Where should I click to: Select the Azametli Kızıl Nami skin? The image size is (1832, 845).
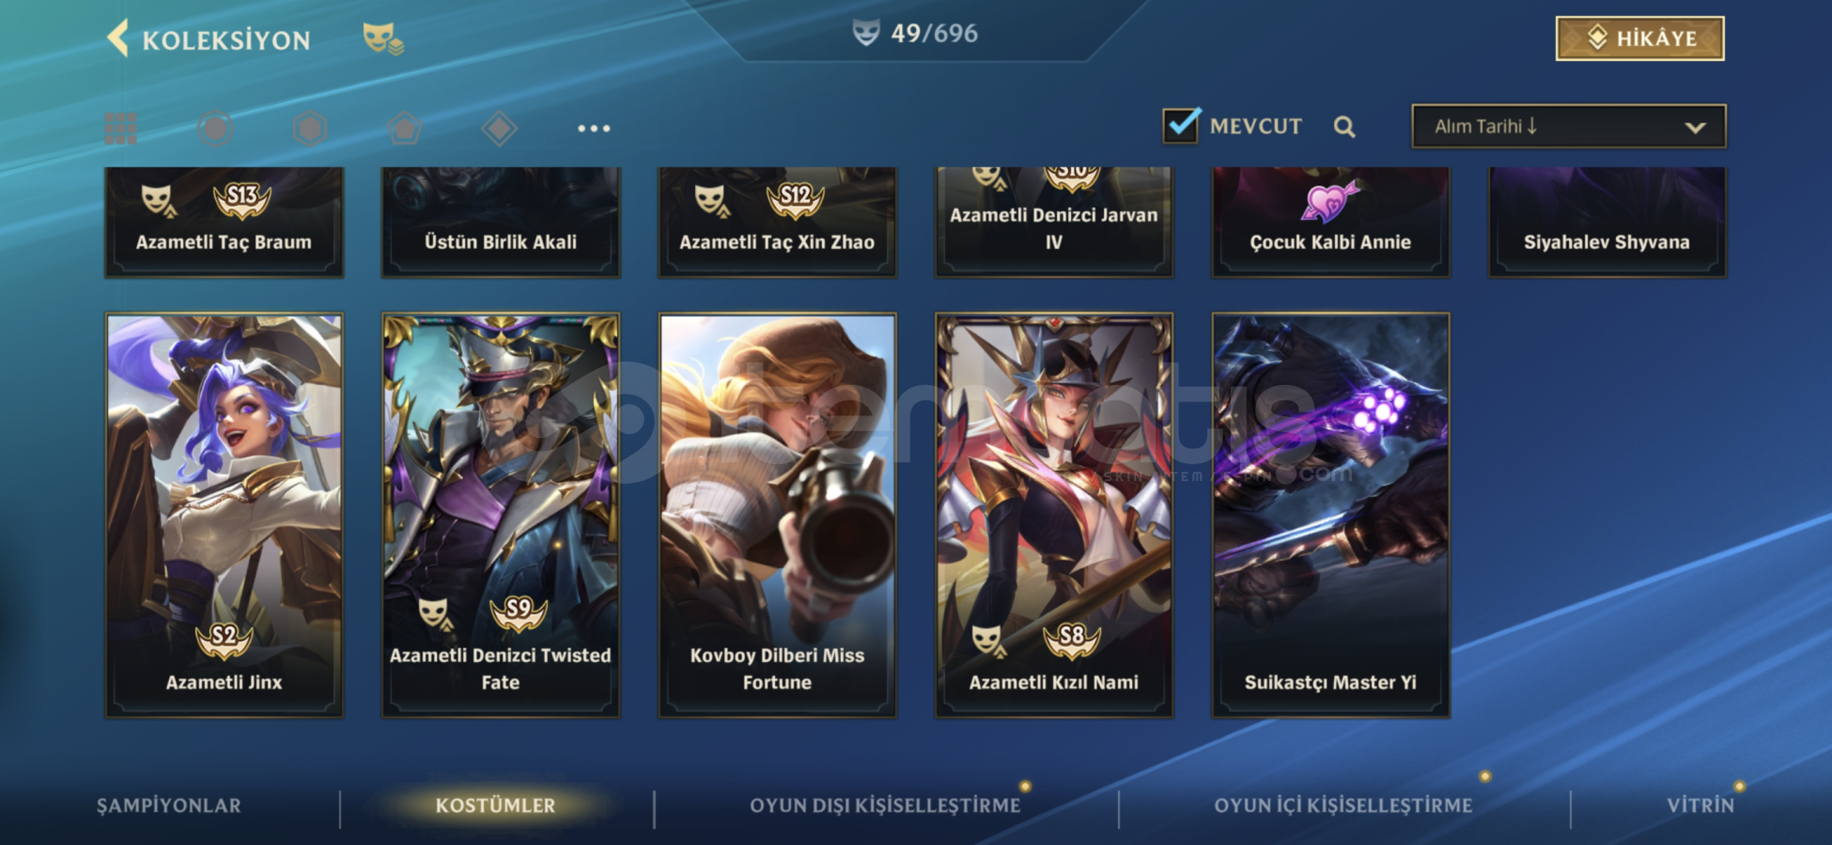point(1054,515)
